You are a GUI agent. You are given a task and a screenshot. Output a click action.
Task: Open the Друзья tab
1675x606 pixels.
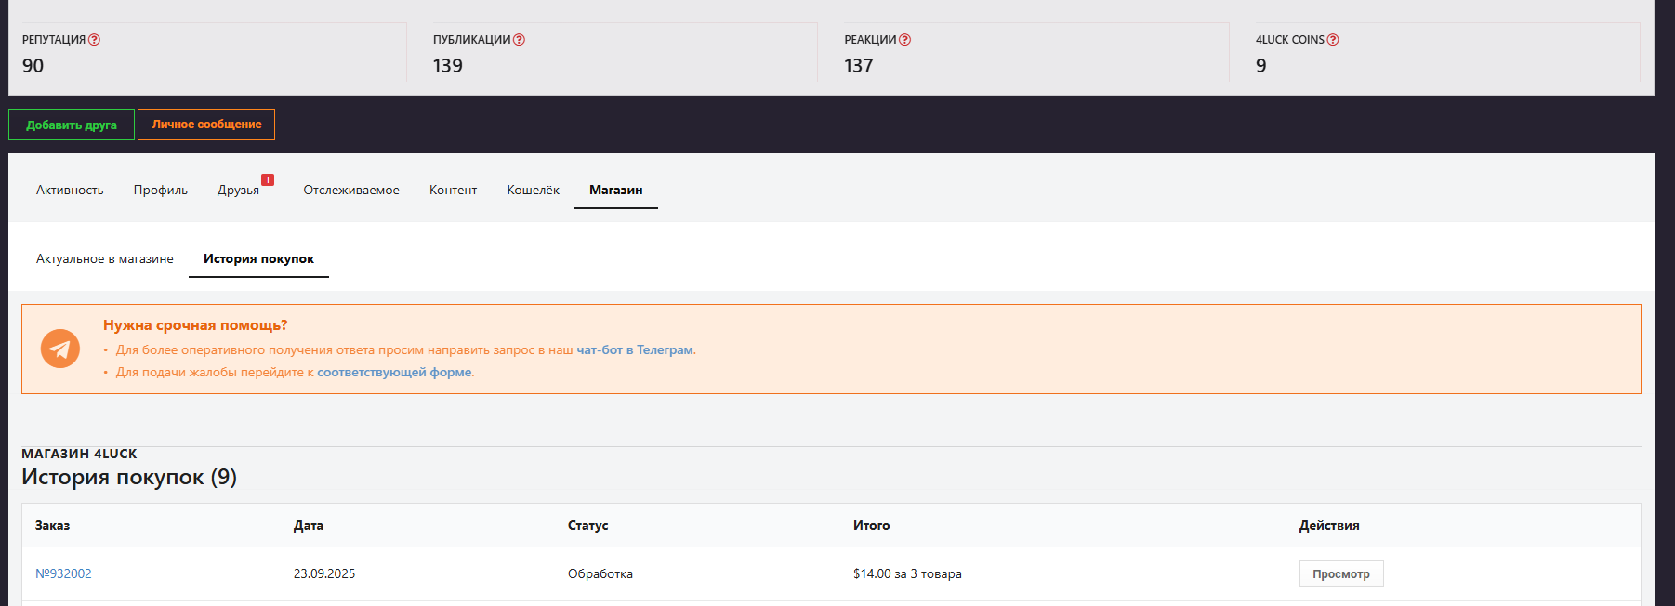coord(238,190)
